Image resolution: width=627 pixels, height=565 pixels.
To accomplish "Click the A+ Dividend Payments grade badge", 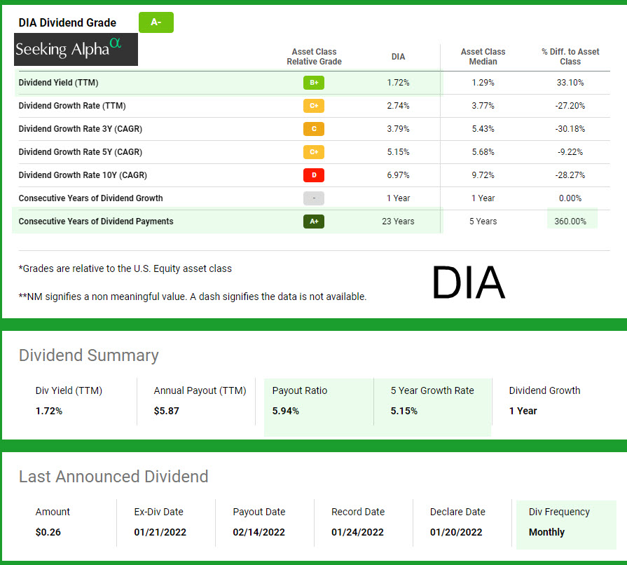I will [x=313, y=222].
